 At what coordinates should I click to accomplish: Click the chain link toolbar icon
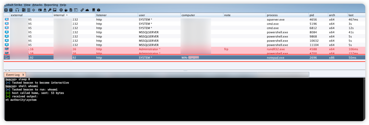[82, 10]
